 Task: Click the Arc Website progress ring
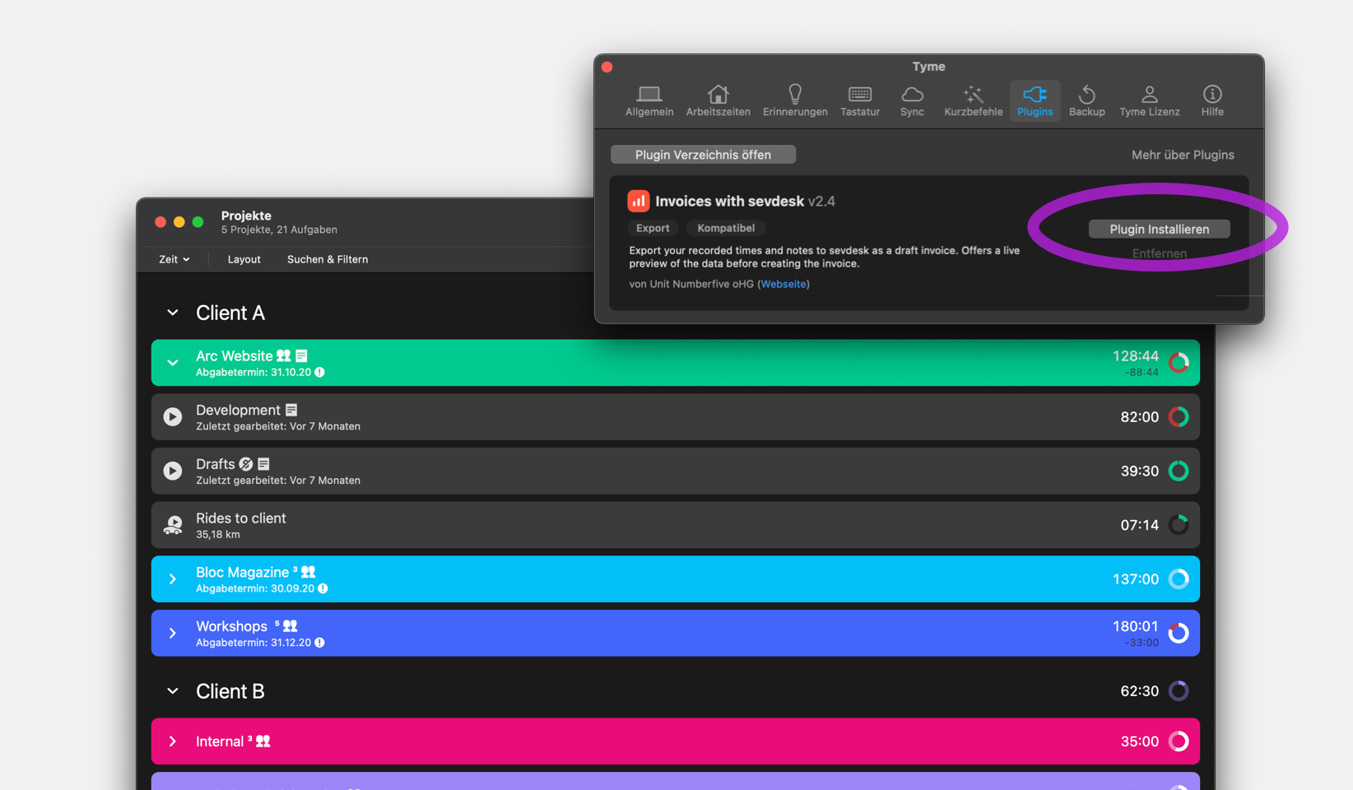1179,363
